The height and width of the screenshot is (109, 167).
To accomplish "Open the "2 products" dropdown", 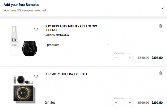I will pos(76,45).
